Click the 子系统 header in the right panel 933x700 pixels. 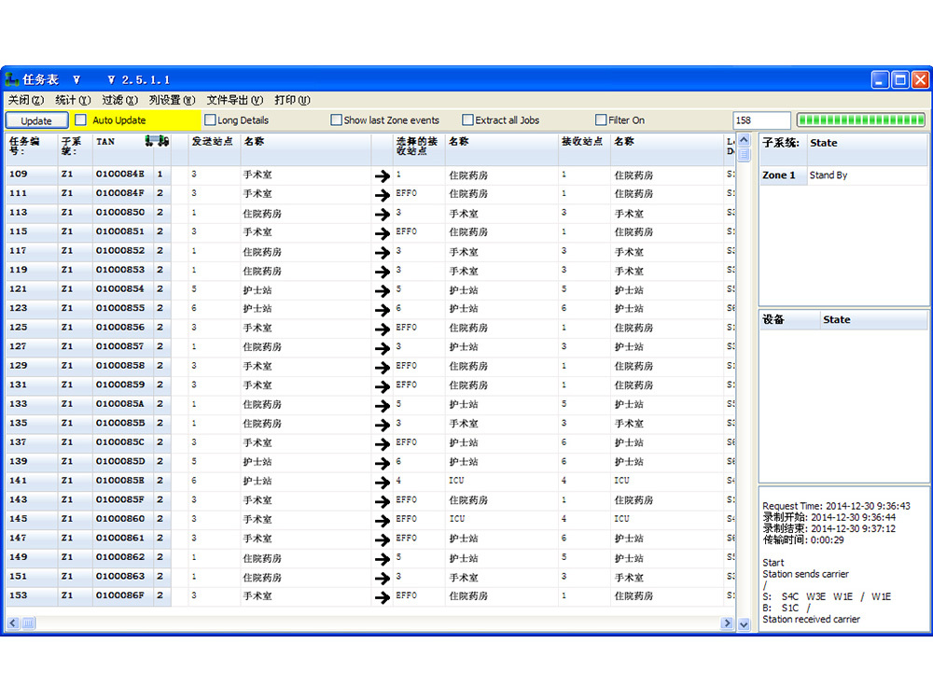(783, 149)
